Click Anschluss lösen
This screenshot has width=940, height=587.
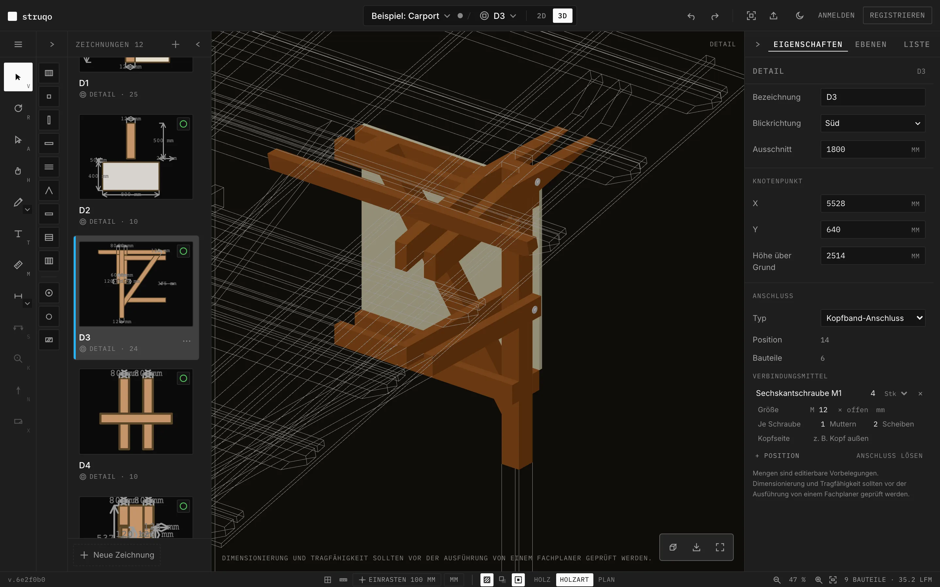pos(889,455)
